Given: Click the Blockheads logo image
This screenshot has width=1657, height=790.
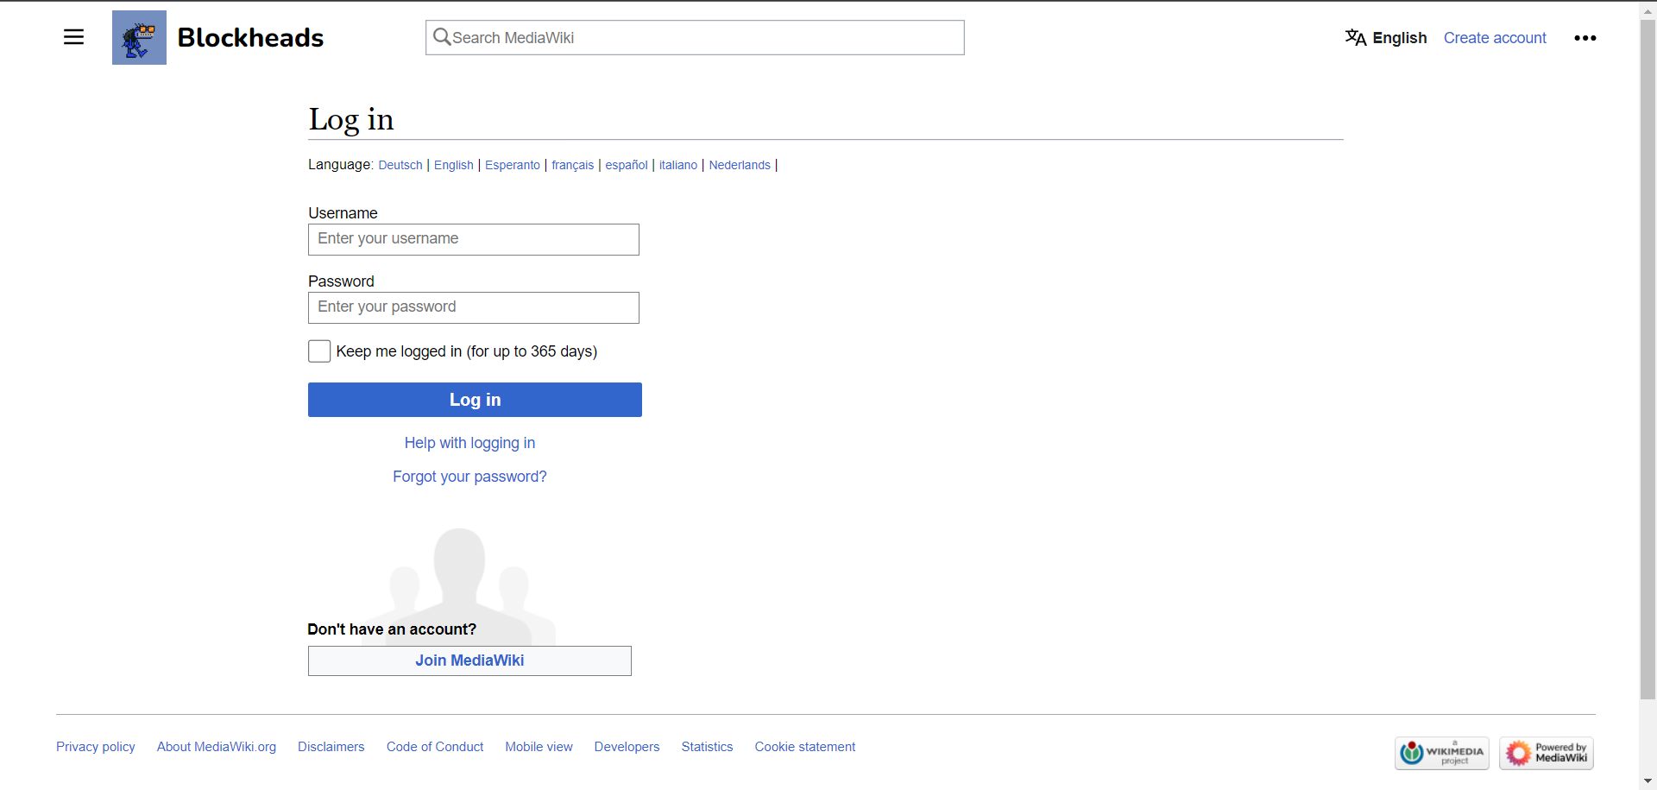Looking at the screenshot, I should (x=139, y=37).
